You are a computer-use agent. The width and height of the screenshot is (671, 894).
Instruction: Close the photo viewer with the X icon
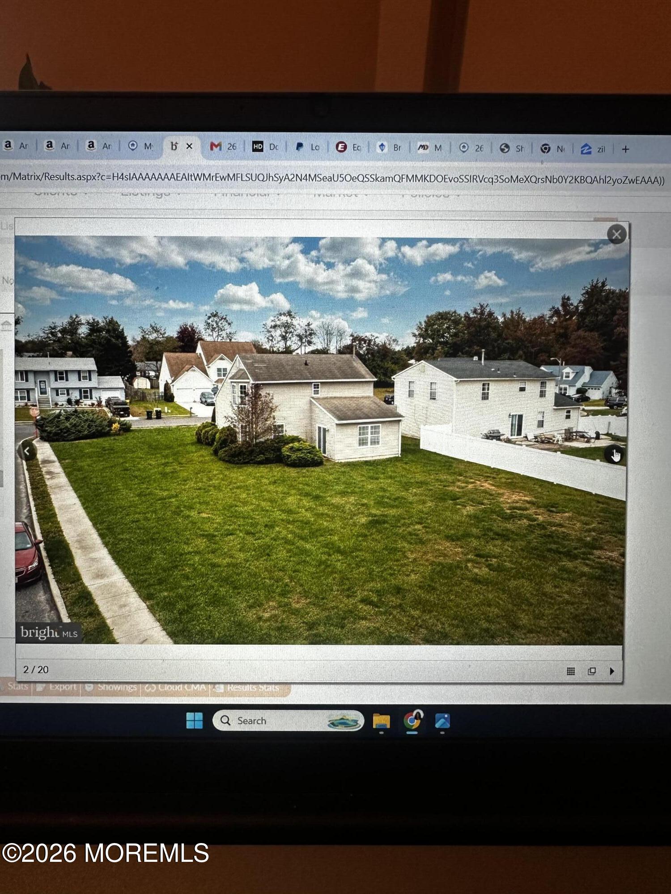pyautogui.click(x=616, y=234)
